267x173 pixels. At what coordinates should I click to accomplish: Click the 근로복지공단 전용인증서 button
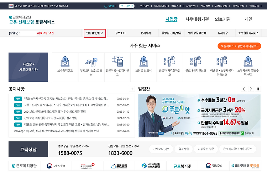(238, 149)
